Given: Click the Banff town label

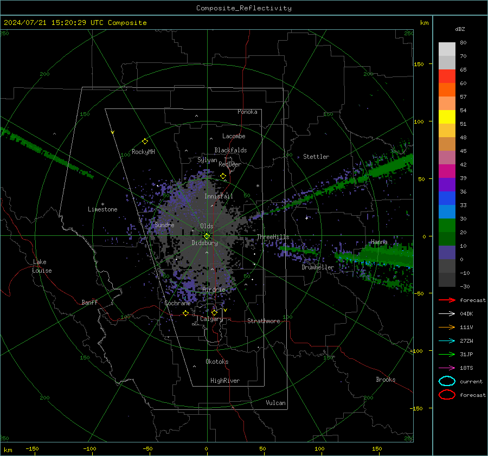Looking at the screenshot, I should point(89,302).
